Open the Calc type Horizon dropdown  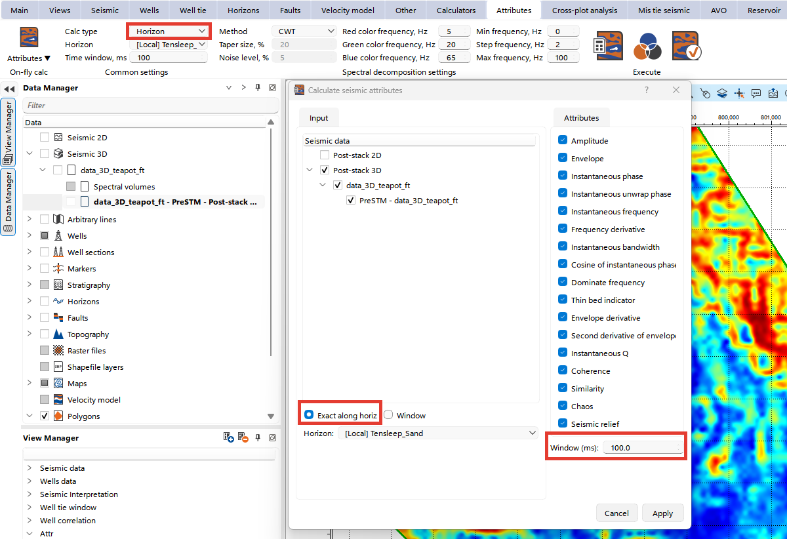coord(169,31)
